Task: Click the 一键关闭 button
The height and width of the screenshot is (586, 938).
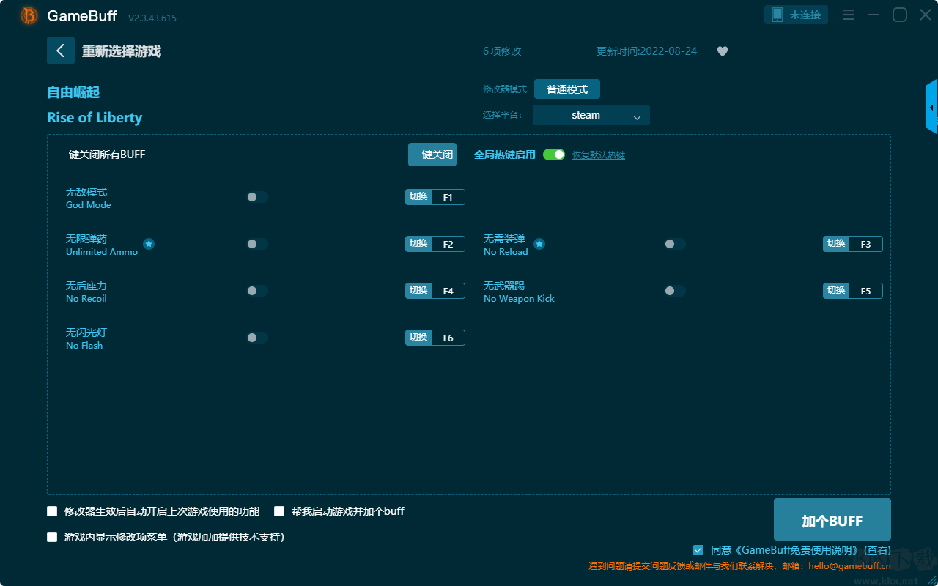Action: click(x=432, y=155)
